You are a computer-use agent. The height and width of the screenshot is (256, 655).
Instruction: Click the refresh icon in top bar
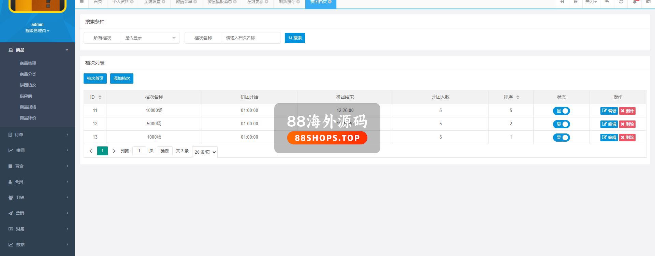click(621, 2)
